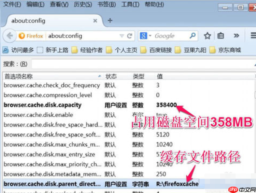Select browser.cache.disk.enable row
Image resolution: width=256 pixels, height=193 pixels.
(129, 115)
